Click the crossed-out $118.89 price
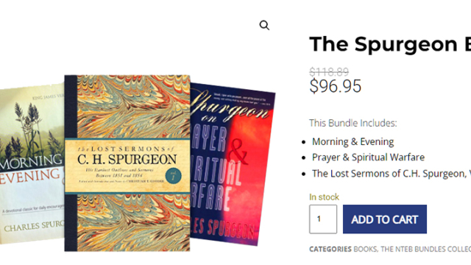Screen dimensions: 471x265 tap(329, 72)
